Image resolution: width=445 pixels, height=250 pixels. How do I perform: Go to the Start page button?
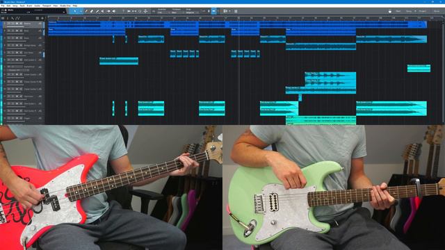398,11
